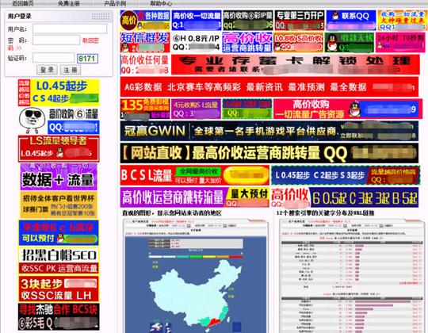Click the penguin icon in the green 收款无忧 banner
The height and width of the screenshot is (333, 428).
332,43
